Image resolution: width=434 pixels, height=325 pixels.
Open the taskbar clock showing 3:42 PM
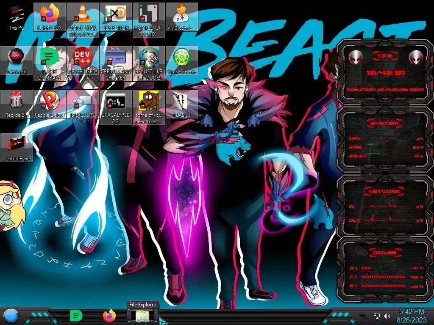coord(411,316)
